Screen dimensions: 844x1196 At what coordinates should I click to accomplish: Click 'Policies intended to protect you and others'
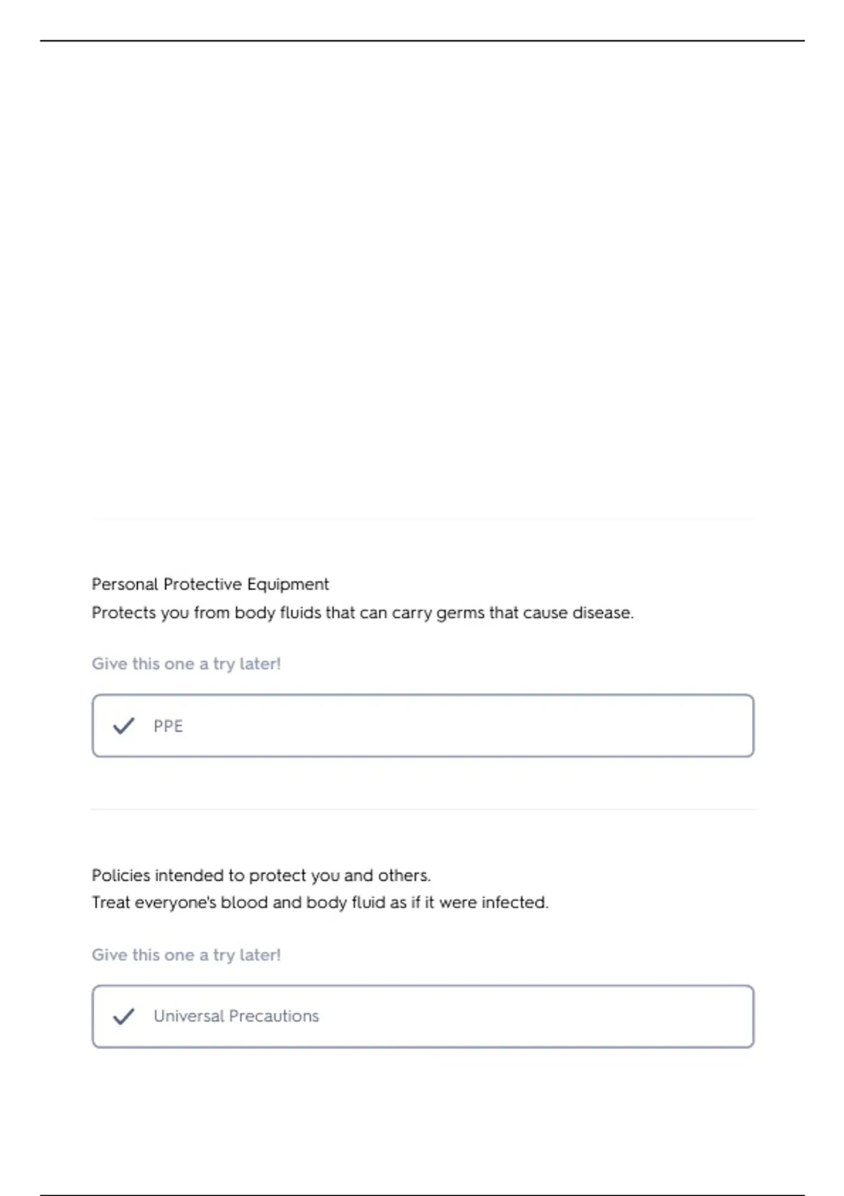click(261, 875)
